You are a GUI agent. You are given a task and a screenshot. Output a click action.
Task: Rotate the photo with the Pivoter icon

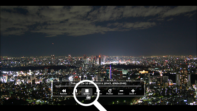[110, 91]
